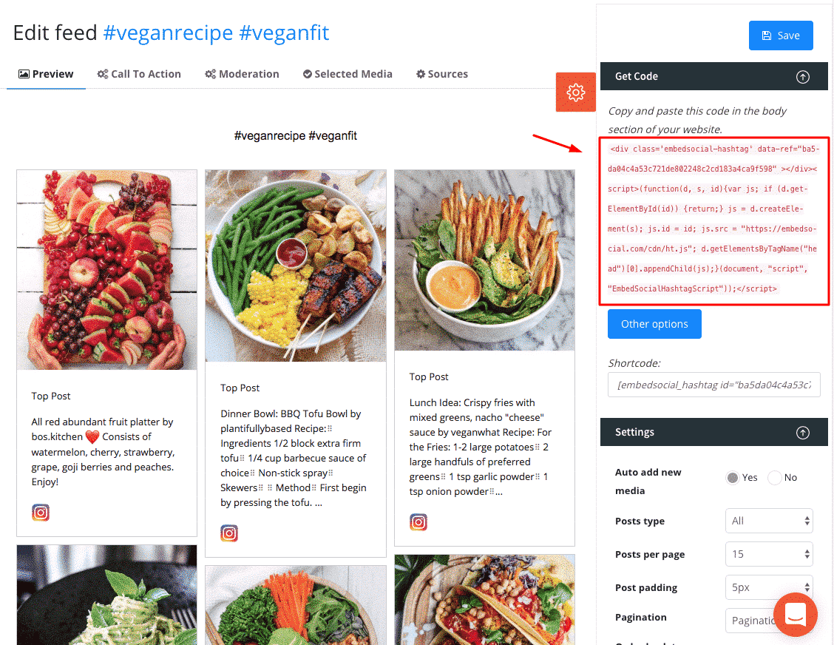Collapse the Settings panel arrow icon

point(803,433)
